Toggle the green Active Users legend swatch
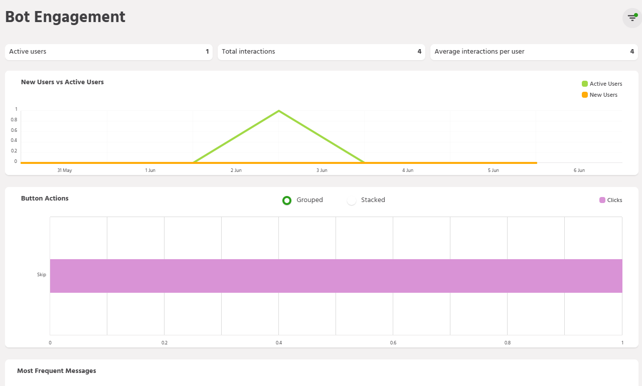The height and width of the screenshot is (386, 642). pos(585,84)
